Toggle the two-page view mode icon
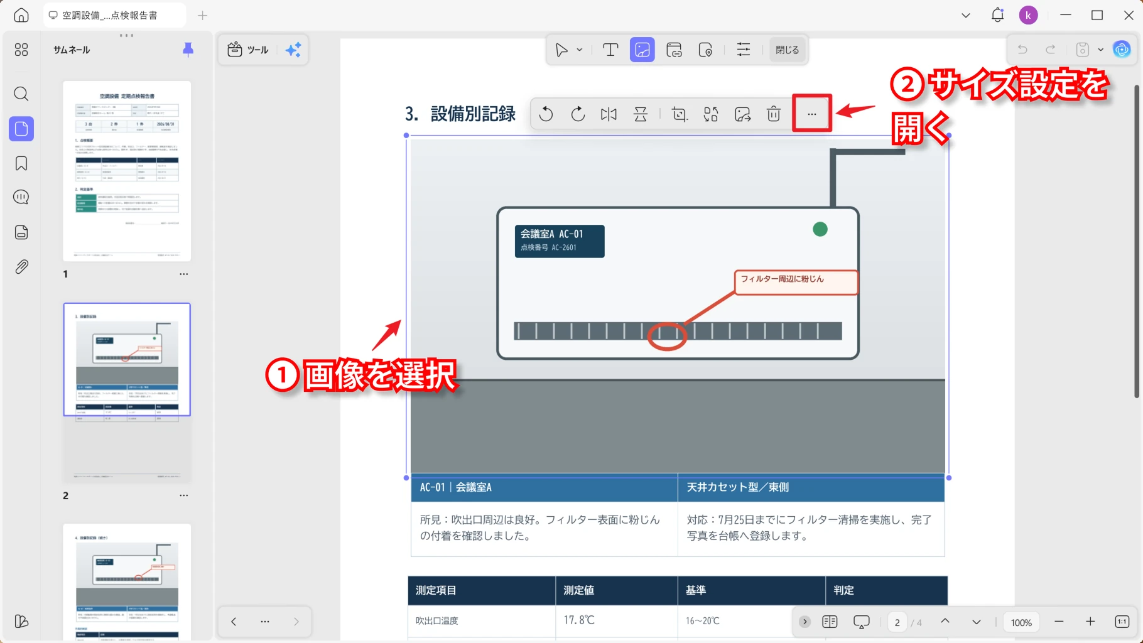This screenshot has height=643, width=1143. 830,622
